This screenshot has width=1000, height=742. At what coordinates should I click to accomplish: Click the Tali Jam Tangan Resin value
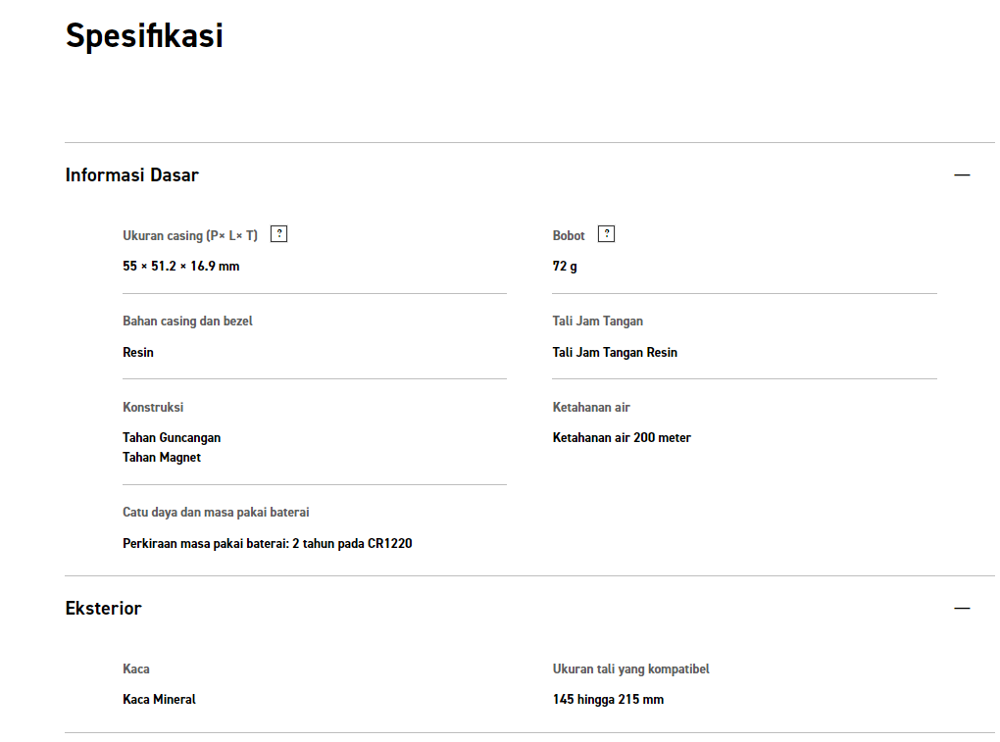(x=615, y=352)
